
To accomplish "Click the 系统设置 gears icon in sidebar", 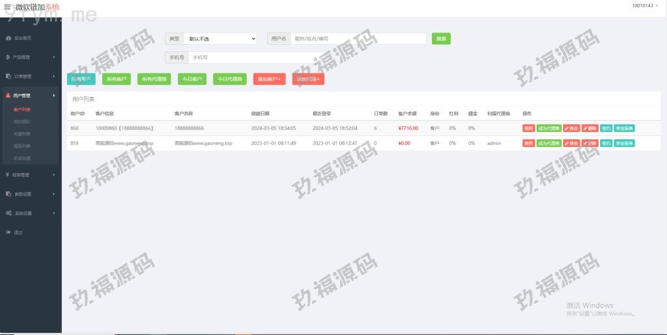I will point(8,213).
